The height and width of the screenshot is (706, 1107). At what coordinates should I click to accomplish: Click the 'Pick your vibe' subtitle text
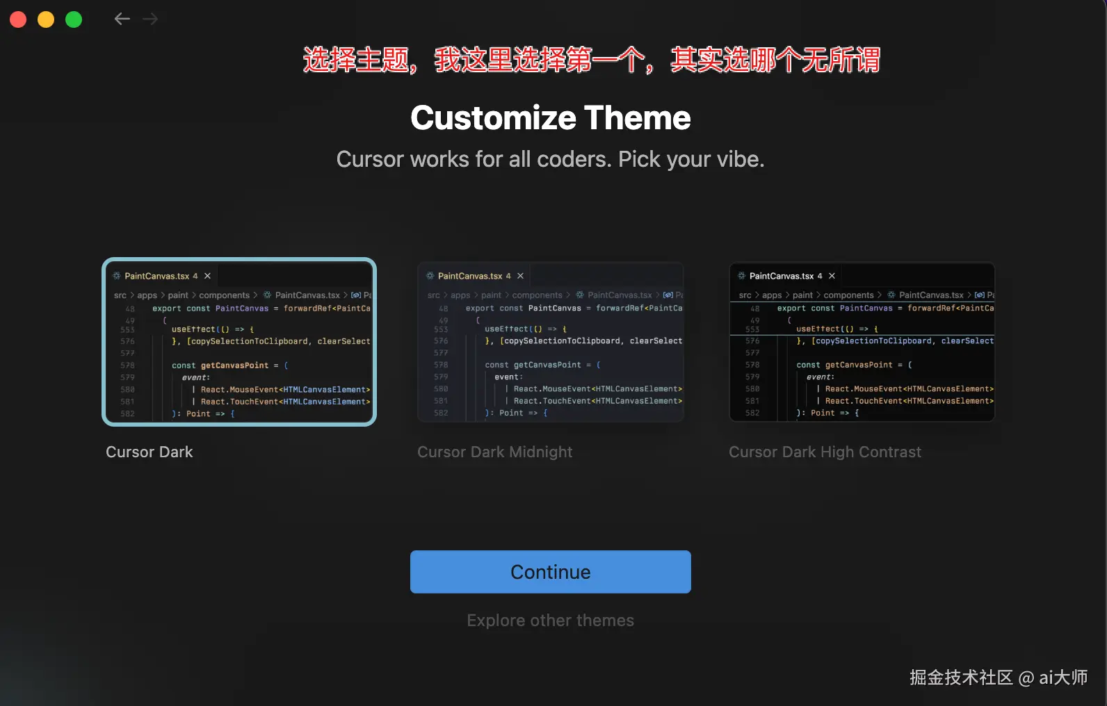691,159
